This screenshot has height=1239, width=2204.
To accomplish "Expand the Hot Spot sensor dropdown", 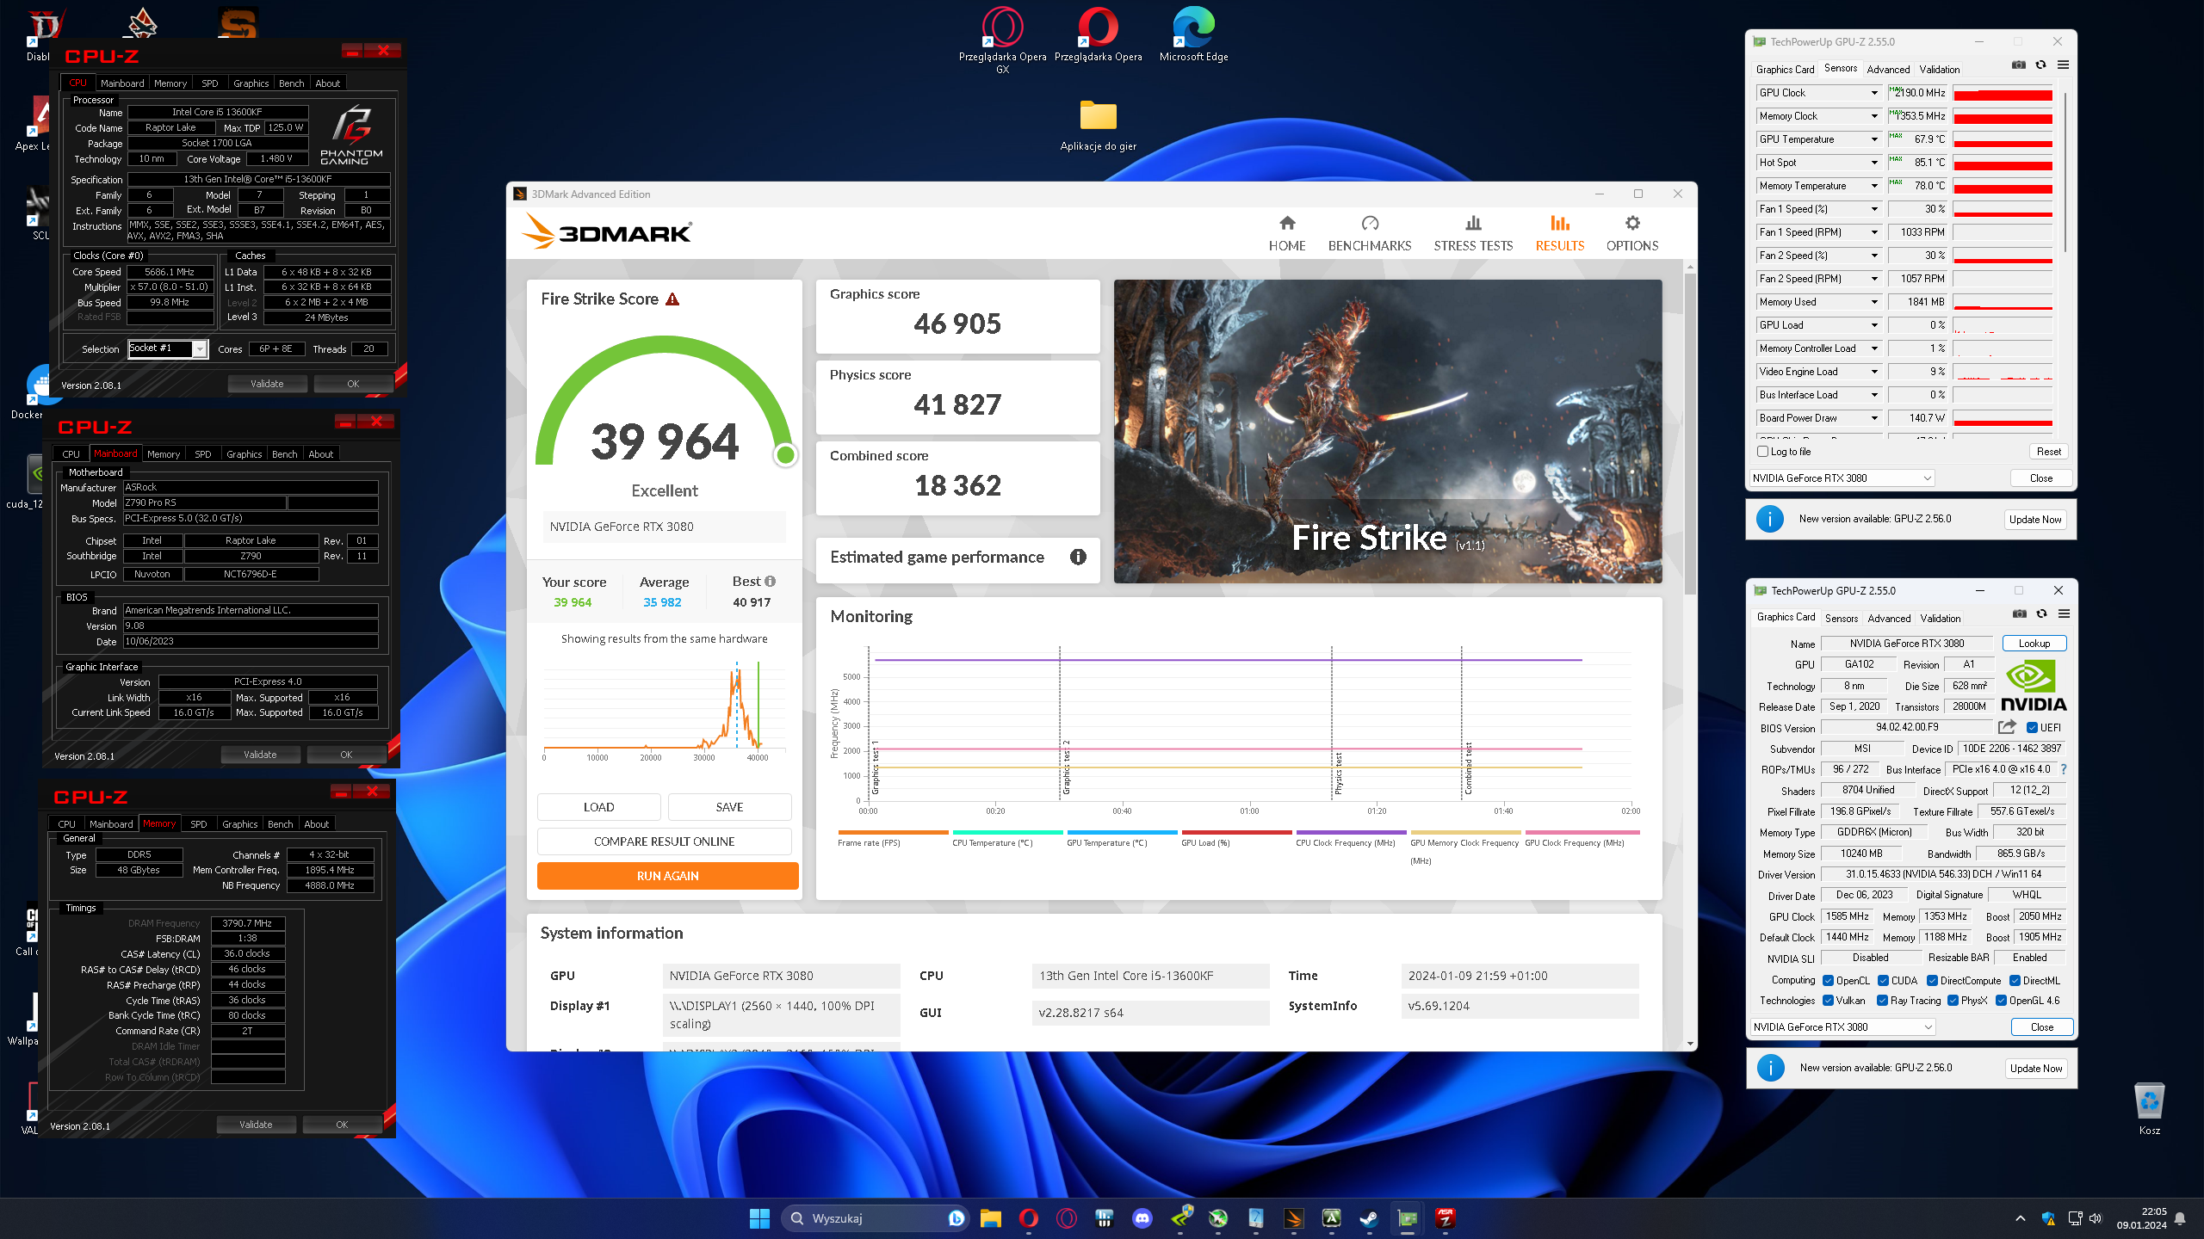I will coord(1874,163).
